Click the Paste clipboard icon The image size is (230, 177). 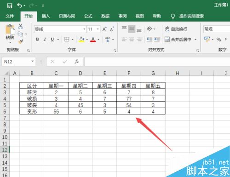(10, 29)
